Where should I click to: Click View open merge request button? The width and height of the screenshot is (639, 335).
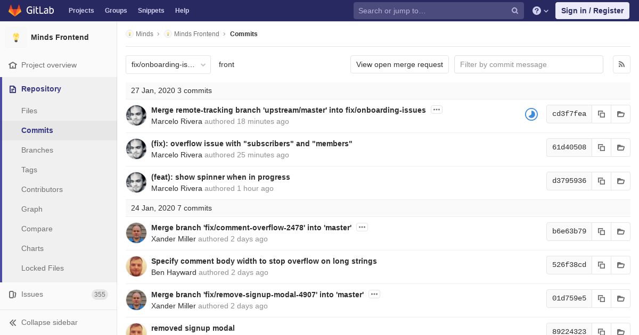(399, 64)
